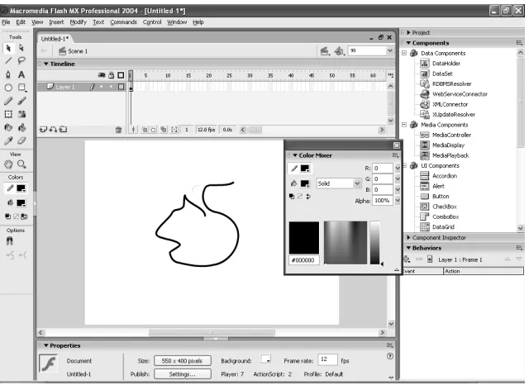Click the Frame rate input field
This screenshot has height=390, width=529.
(x=328, y=359)
